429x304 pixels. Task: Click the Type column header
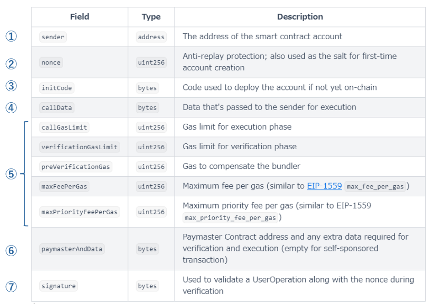(151, 17)
